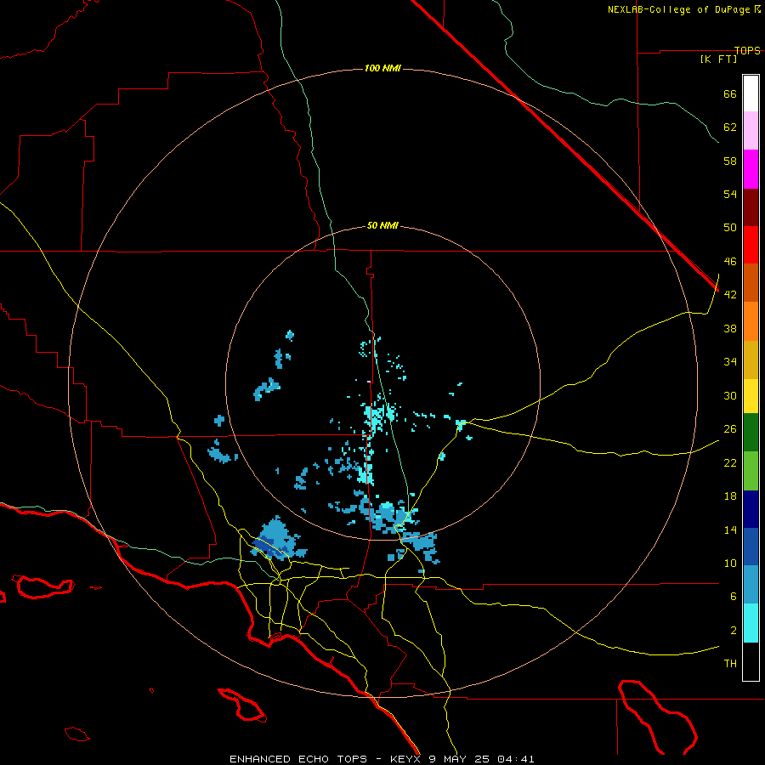Screen dimensions: 765x765
Task: Click the bright yellow legend swatch
Action: pyautogui.click(x=751, y=395)
